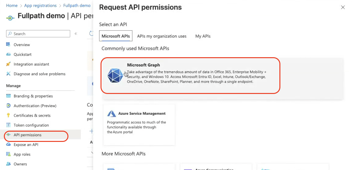352x170 pixels.
Task: Switch to the Microsoft APIs tab
Action: tap(116, 36)
